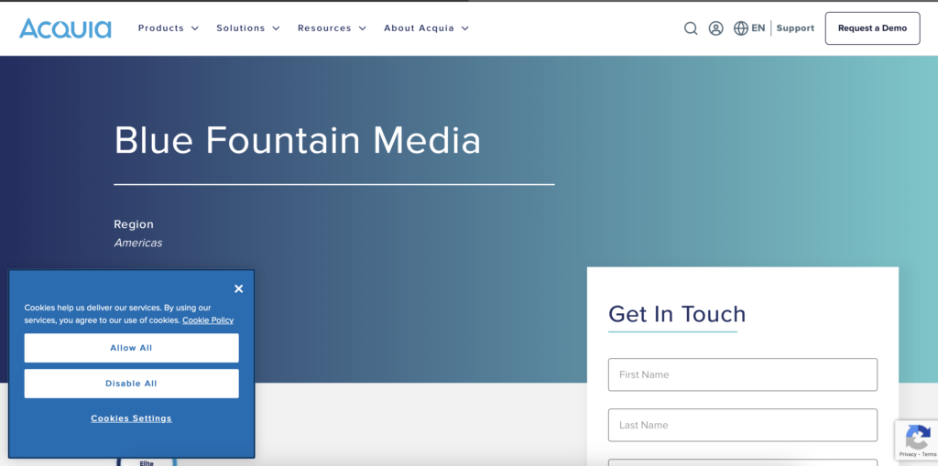This screenshot has width=938, height=466.
Task: Open the user account icon
Action: pyautogui.click(x=716, y=28)
